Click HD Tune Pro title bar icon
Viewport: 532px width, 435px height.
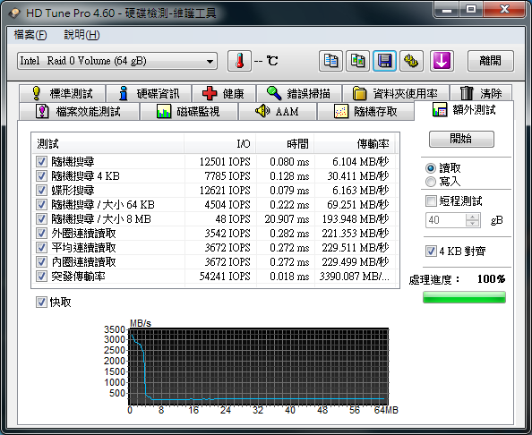[14, 13]
